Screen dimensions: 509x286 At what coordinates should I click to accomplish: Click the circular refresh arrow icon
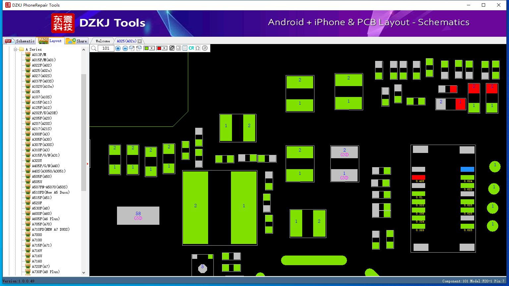[205, 48]
